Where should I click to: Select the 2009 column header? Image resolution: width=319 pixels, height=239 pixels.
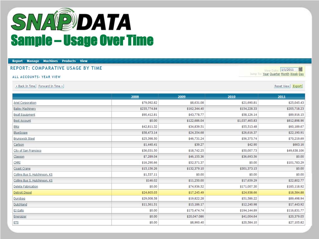coord(182,97)
